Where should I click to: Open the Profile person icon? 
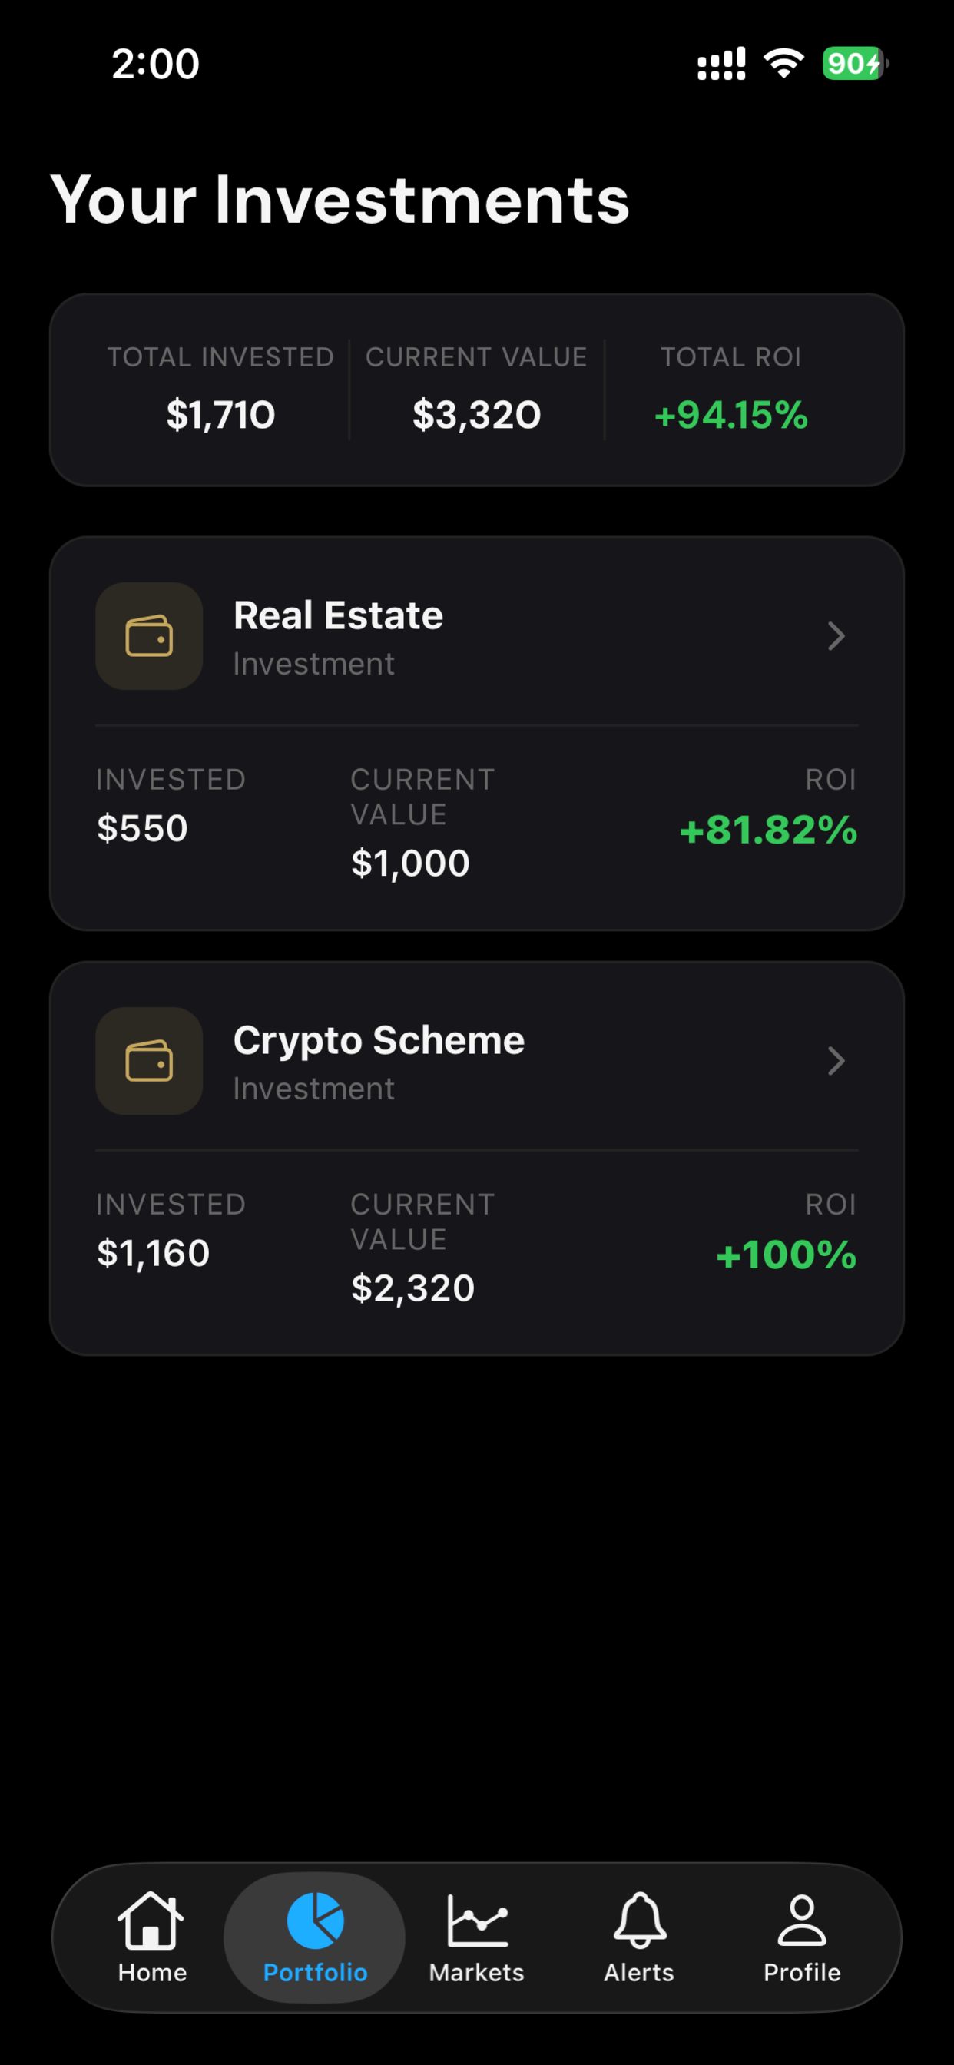[802, 1920]
